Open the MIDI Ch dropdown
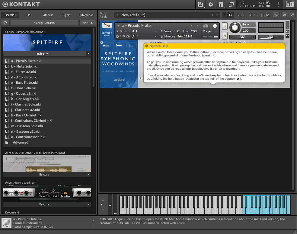Viewport: 297px width, 234px height. [155, 36]
